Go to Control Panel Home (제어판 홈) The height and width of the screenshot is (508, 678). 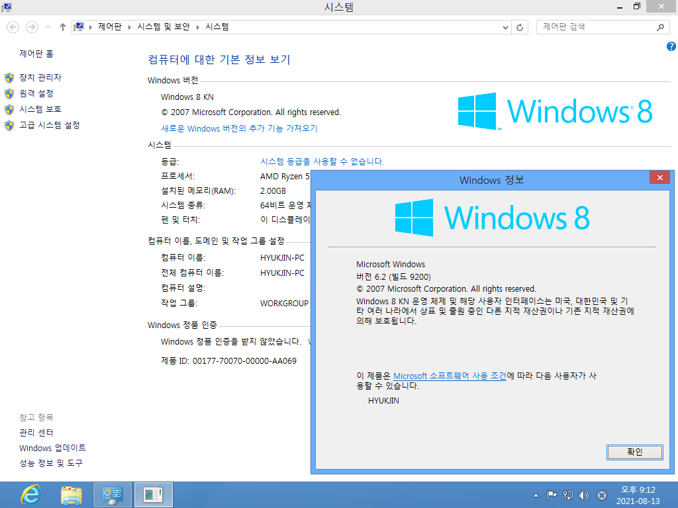pyautogui.click(x=36, y=54)
